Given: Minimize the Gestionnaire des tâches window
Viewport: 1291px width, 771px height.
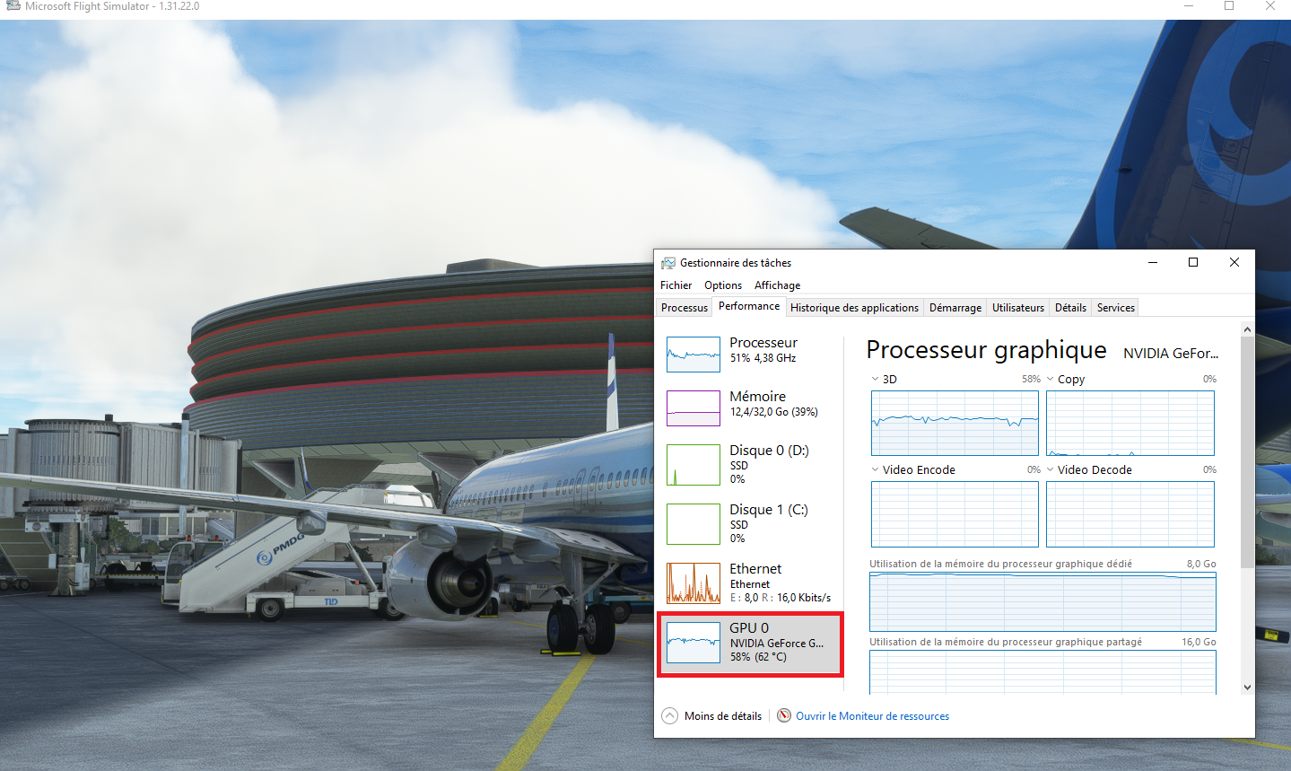Looking at the screenshot, I should 1153,262.
